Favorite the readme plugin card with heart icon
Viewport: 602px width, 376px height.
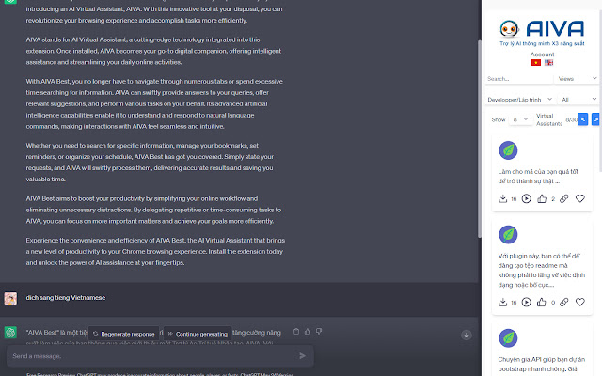tap(580, 302)
